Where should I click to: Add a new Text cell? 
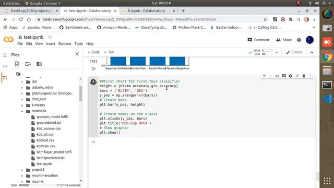[x=109, y=52]
